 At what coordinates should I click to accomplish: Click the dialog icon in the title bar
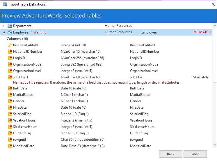[x=4, y=4]
